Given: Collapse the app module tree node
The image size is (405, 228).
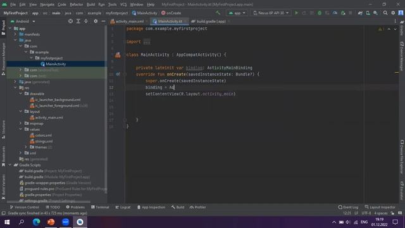Looking at the screenshot, I should click(10, 28).
